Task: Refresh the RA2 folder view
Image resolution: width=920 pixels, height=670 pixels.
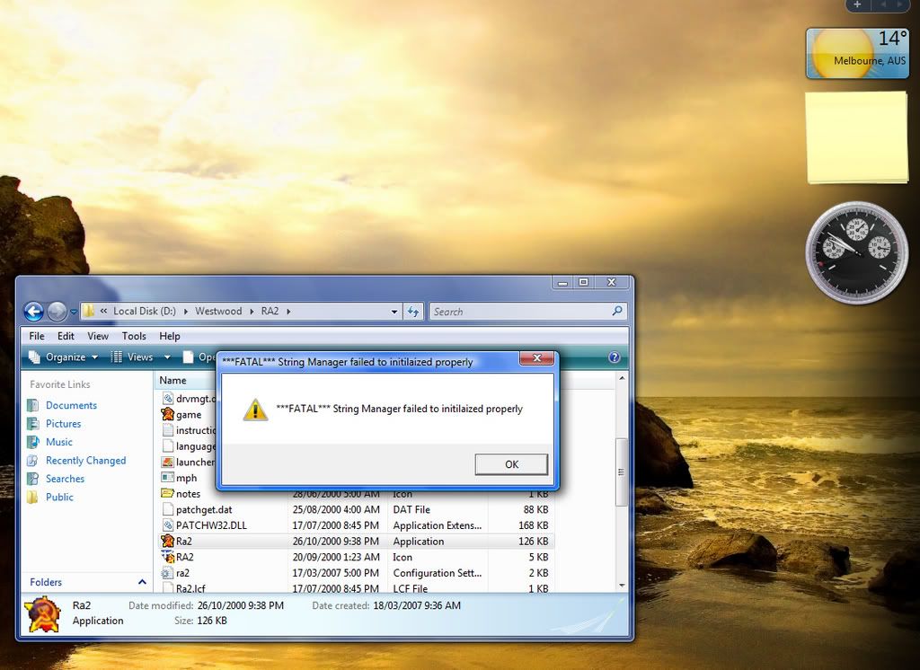Action: [413, 312]
